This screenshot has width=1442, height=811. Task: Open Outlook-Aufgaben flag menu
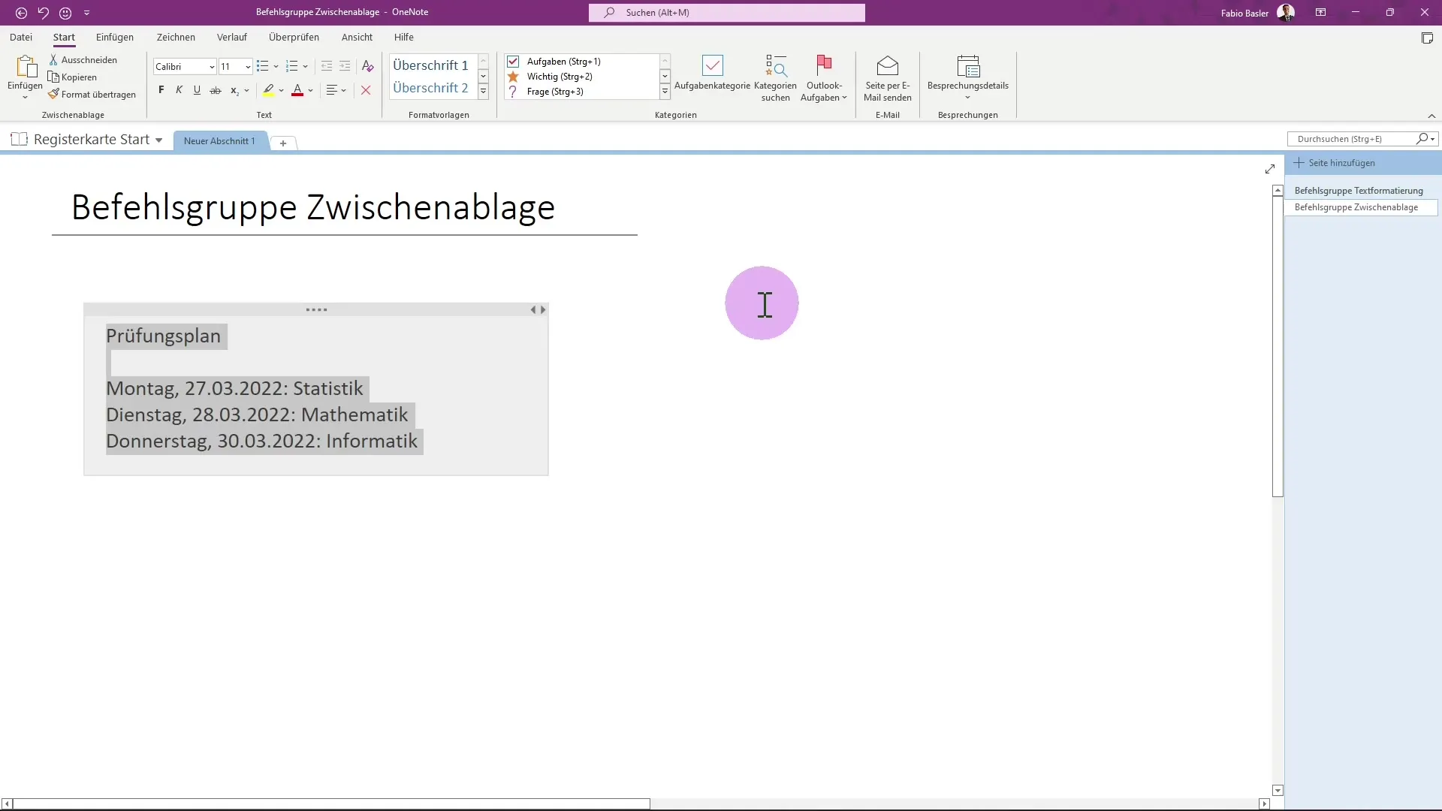(824, 78)
